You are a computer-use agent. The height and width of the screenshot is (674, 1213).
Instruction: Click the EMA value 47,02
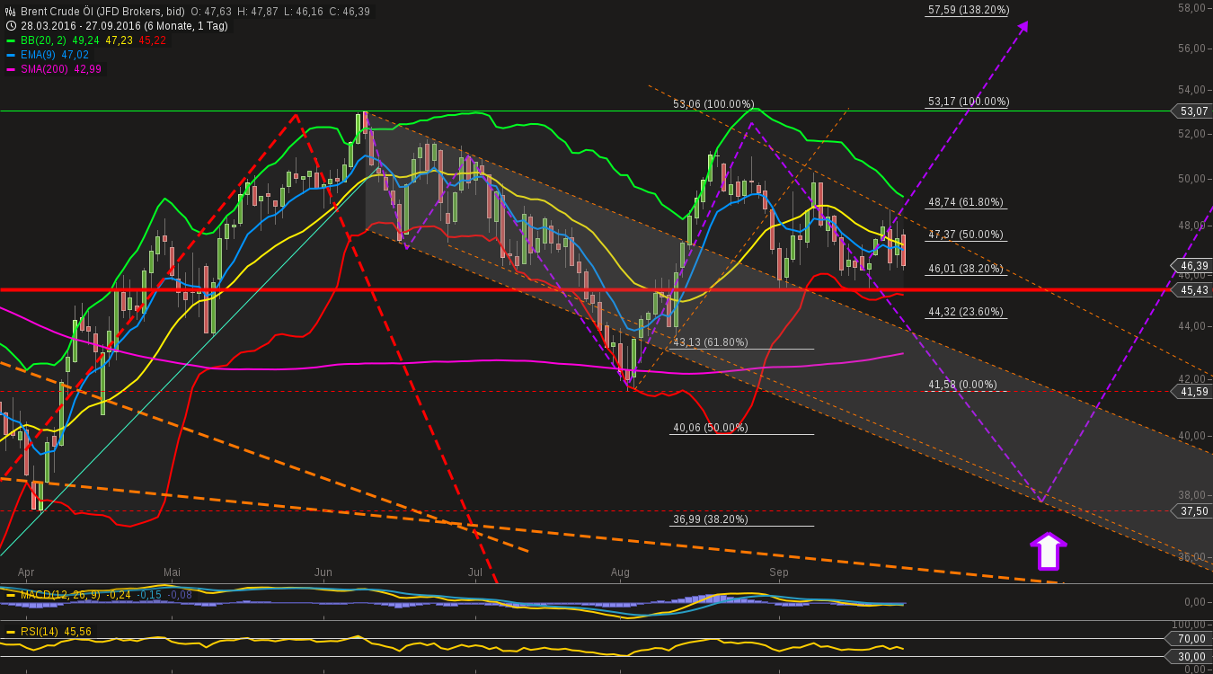pos(75,55)
